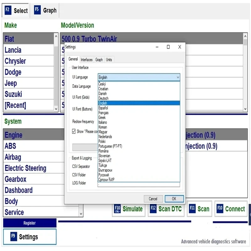Choose Русский from the language list
This screenshot has height=251, width=251.
pos(139,175)
